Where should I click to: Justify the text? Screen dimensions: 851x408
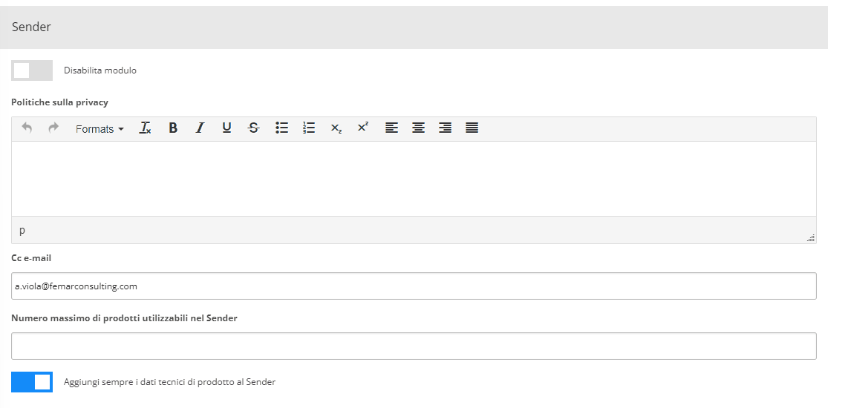[472, 128]
